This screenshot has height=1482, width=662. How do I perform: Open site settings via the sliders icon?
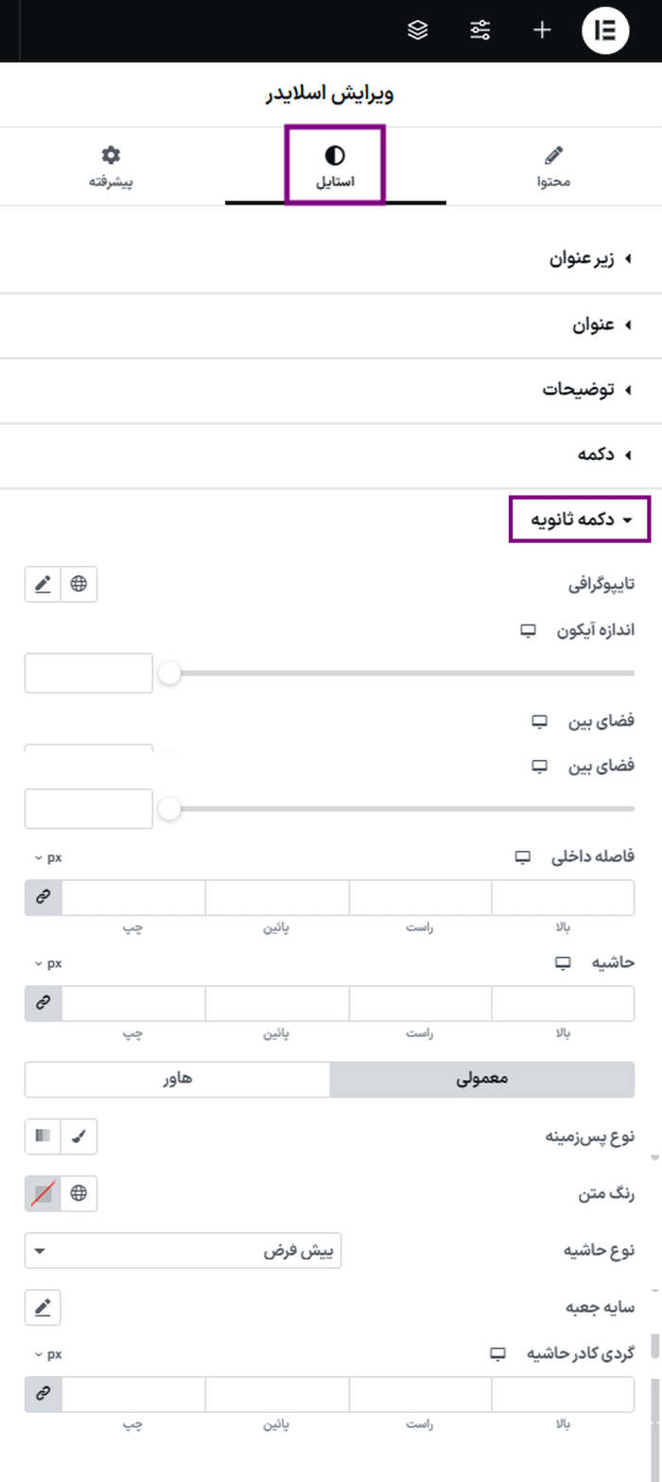pyautogui.click(x=479, y=29)
